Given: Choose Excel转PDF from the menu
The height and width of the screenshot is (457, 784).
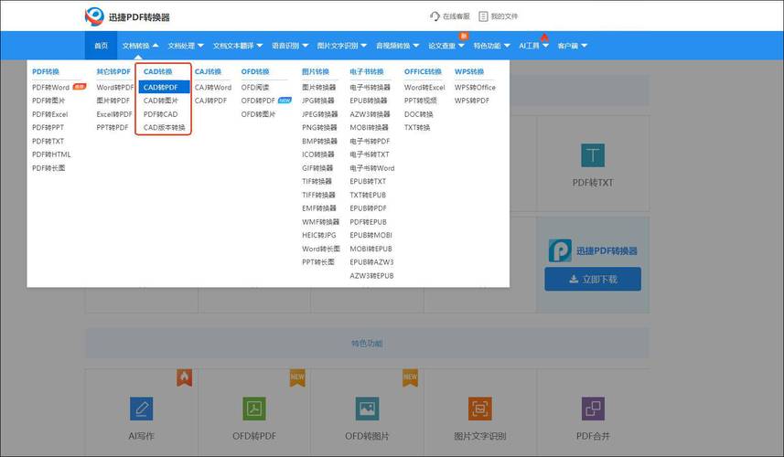Looking at the screenshot, I should 114,114.
